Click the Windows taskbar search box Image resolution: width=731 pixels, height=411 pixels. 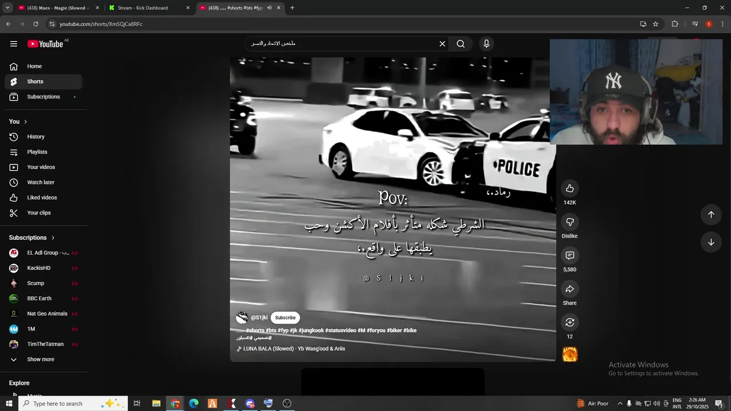tap(73, 404)
